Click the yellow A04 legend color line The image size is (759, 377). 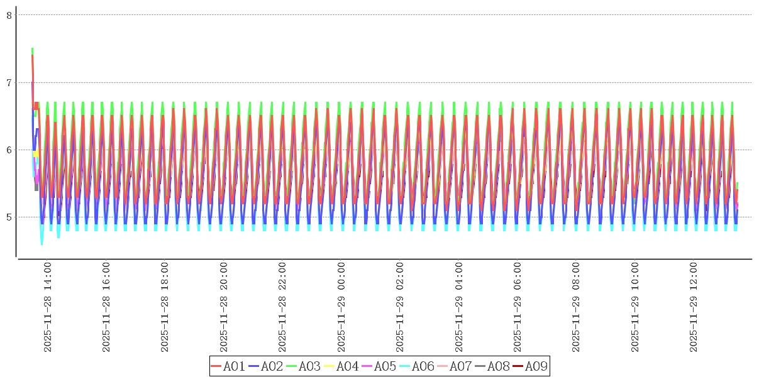330,366
